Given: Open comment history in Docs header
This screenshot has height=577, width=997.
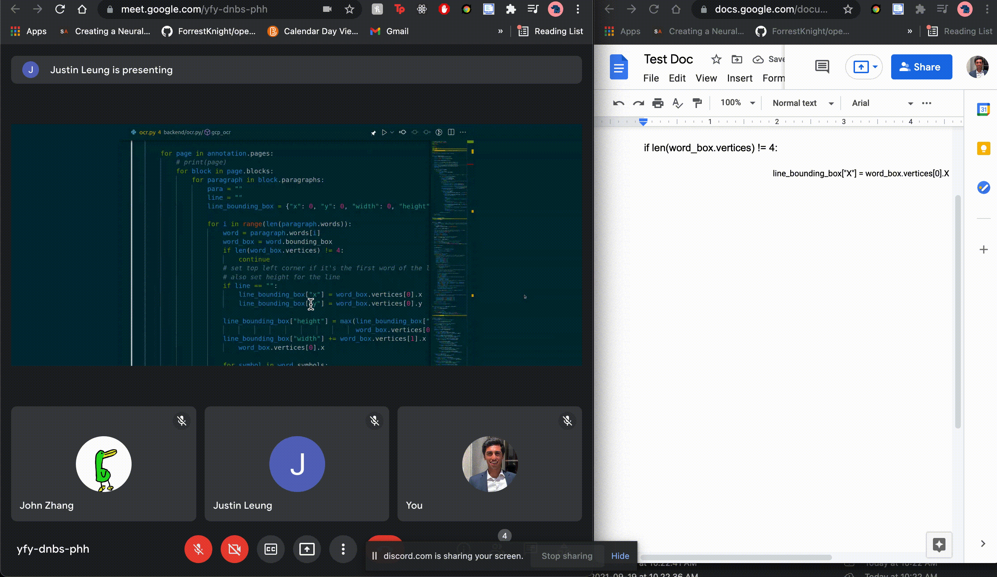Looking at the screenshot, I should pyautogui.click(x=822, y=67).
